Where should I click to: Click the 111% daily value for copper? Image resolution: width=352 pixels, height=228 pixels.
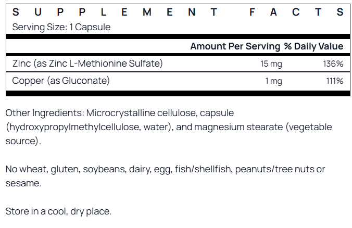tap(335, 81)
